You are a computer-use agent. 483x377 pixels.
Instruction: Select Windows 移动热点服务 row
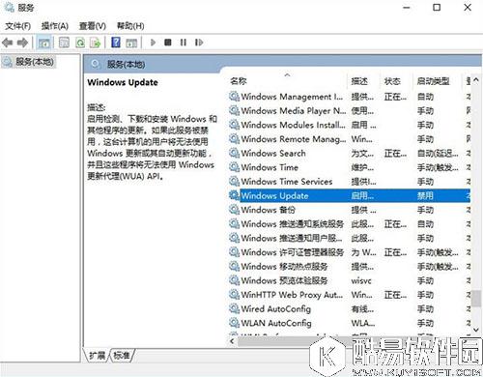[x=350, y=267]
